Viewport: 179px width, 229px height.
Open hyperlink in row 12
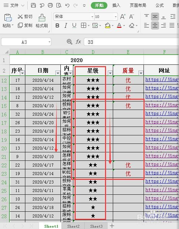tap(162, 80)
